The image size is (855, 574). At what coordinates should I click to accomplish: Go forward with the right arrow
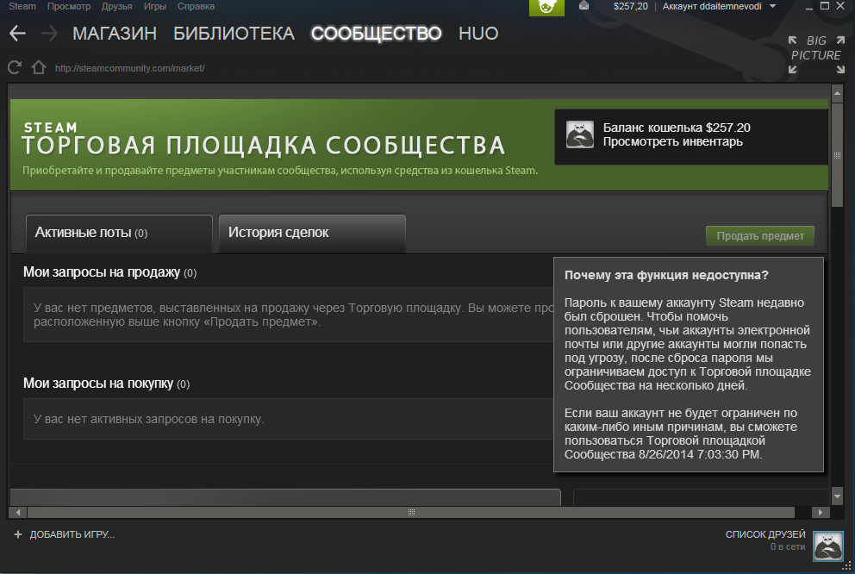click(x=49, y=34)
